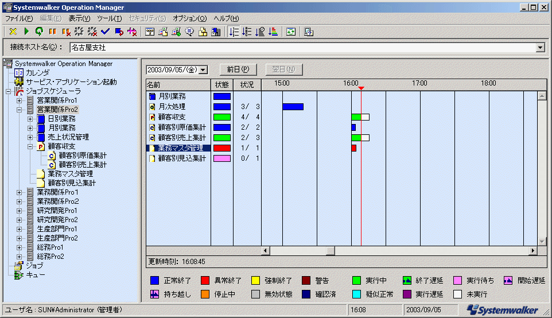Click the green circular restart arrow icon
This screenshot has width=552, height=318.
(39, 32)
